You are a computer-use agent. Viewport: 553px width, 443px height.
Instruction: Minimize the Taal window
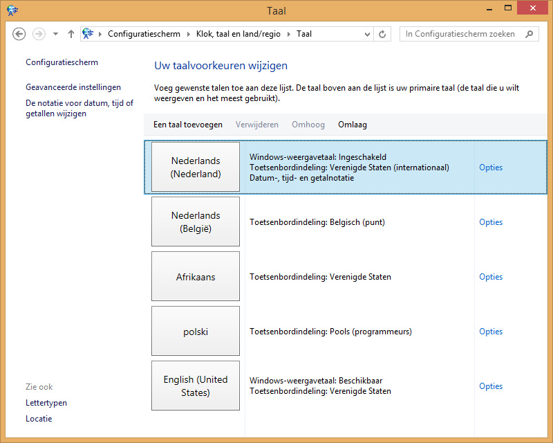point(489,8)
